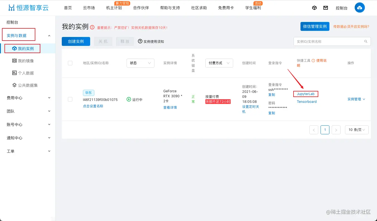Expand the 工单 sidebar section
This screenshot has height=221, width=377.
28,151
